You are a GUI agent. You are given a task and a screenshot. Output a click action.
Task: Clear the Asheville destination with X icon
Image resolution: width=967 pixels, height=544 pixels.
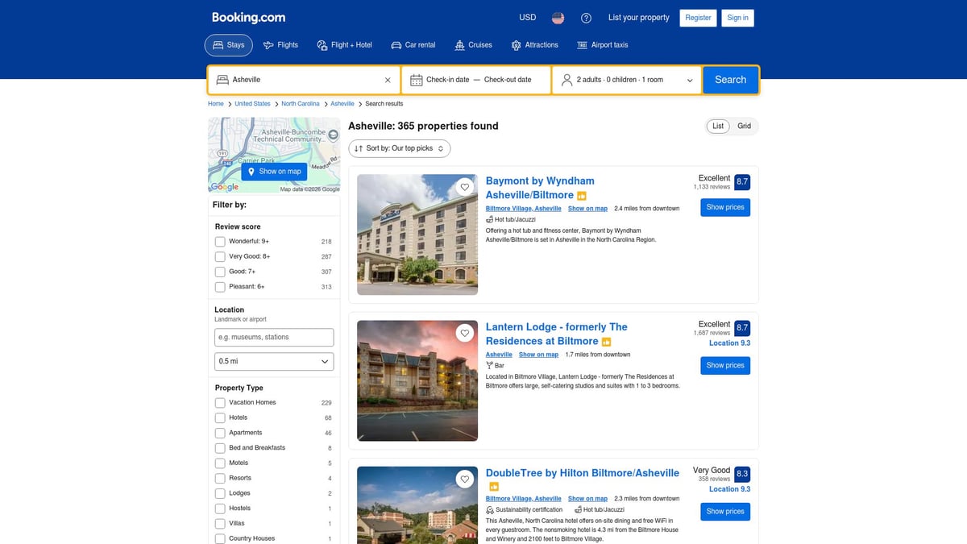388,80
